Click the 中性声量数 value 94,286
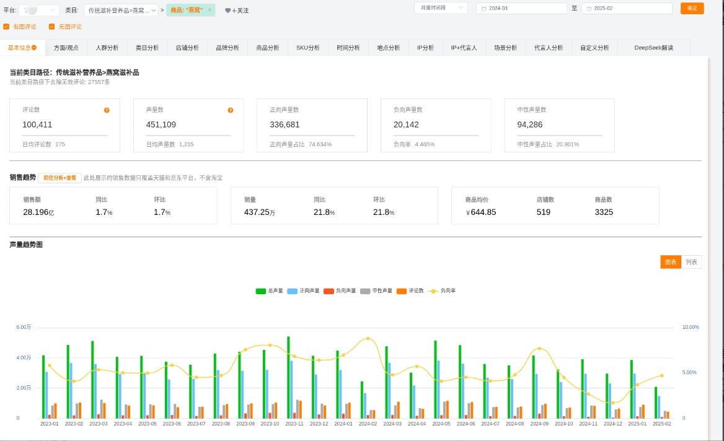This screenshot has width=724, height=441. tap(530, 124)
